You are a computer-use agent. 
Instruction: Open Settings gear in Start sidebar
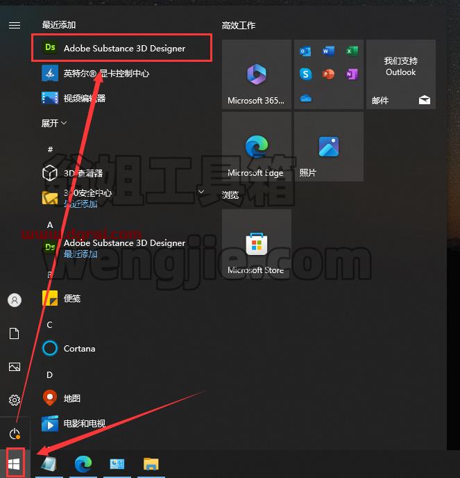pos(15,400)
